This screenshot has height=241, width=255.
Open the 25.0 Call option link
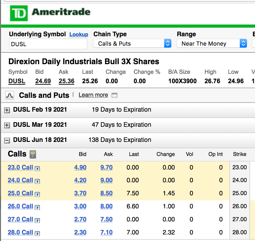(x=20, y=193)
